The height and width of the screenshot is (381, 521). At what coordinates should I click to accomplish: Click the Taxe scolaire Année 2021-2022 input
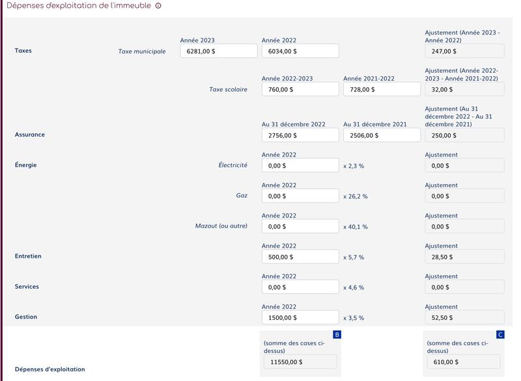[x=382, y=89]
